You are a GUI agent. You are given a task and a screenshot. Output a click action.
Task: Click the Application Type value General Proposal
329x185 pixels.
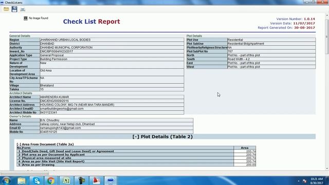pos(51,55)
